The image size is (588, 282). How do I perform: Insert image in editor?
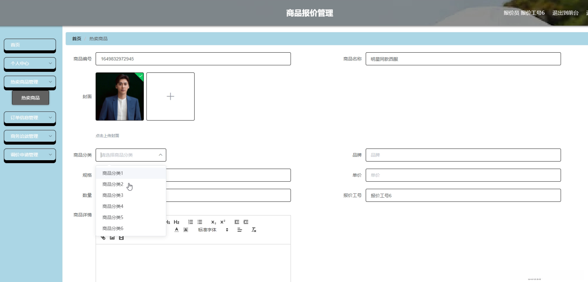112,238
